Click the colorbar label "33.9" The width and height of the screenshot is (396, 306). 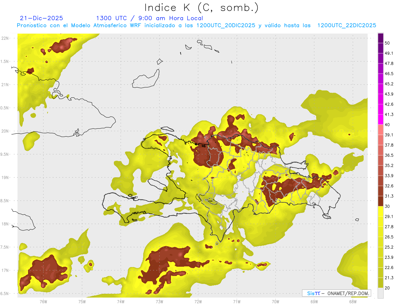[x=389, y=176]
